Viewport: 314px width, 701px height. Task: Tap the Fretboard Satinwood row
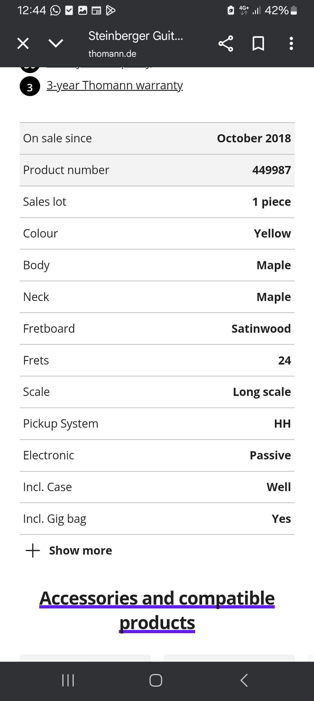click(x=157, y=329)
